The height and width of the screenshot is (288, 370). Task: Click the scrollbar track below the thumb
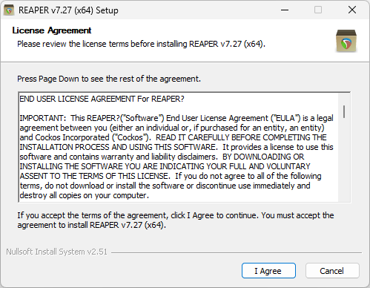click(344, 160)
